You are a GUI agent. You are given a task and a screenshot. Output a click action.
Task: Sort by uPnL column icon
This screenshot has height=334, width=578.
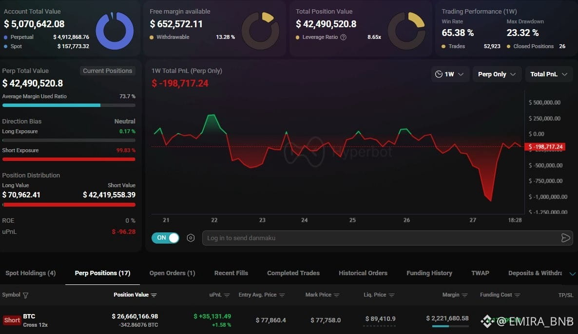pos(227,295)
